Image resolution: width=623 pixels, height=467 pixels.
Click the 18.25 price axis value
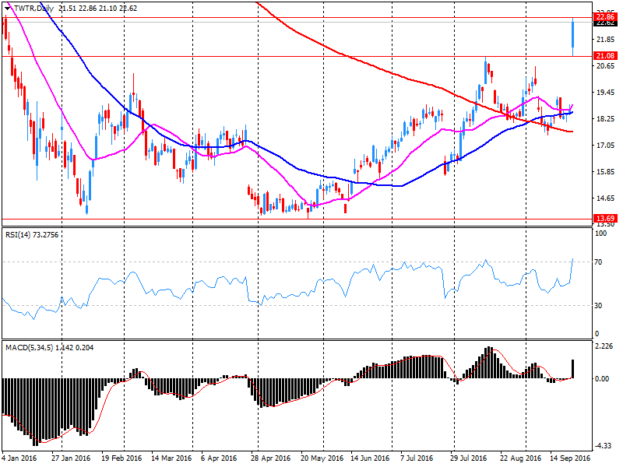606,119
